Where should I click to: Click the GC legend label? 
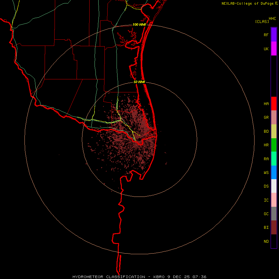point(266,214)
